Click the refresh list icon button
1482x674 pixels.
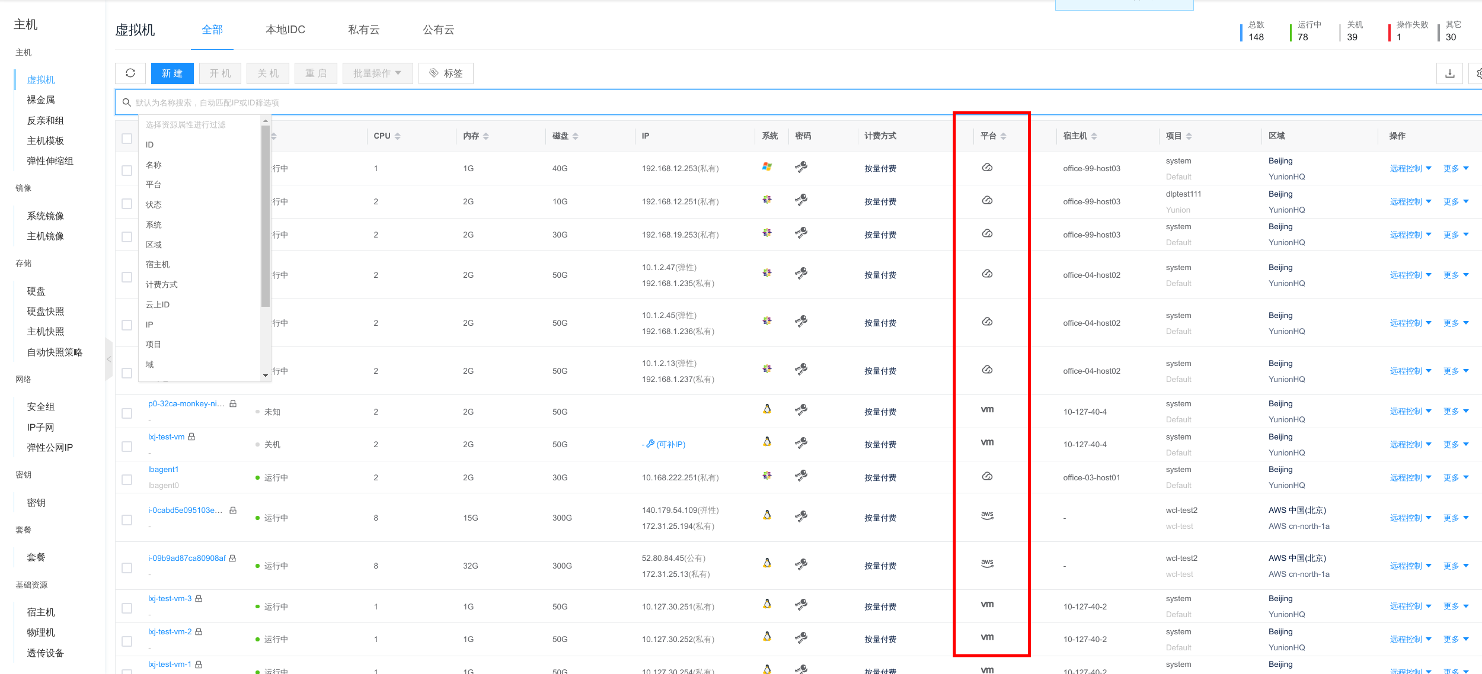point(130,73)
